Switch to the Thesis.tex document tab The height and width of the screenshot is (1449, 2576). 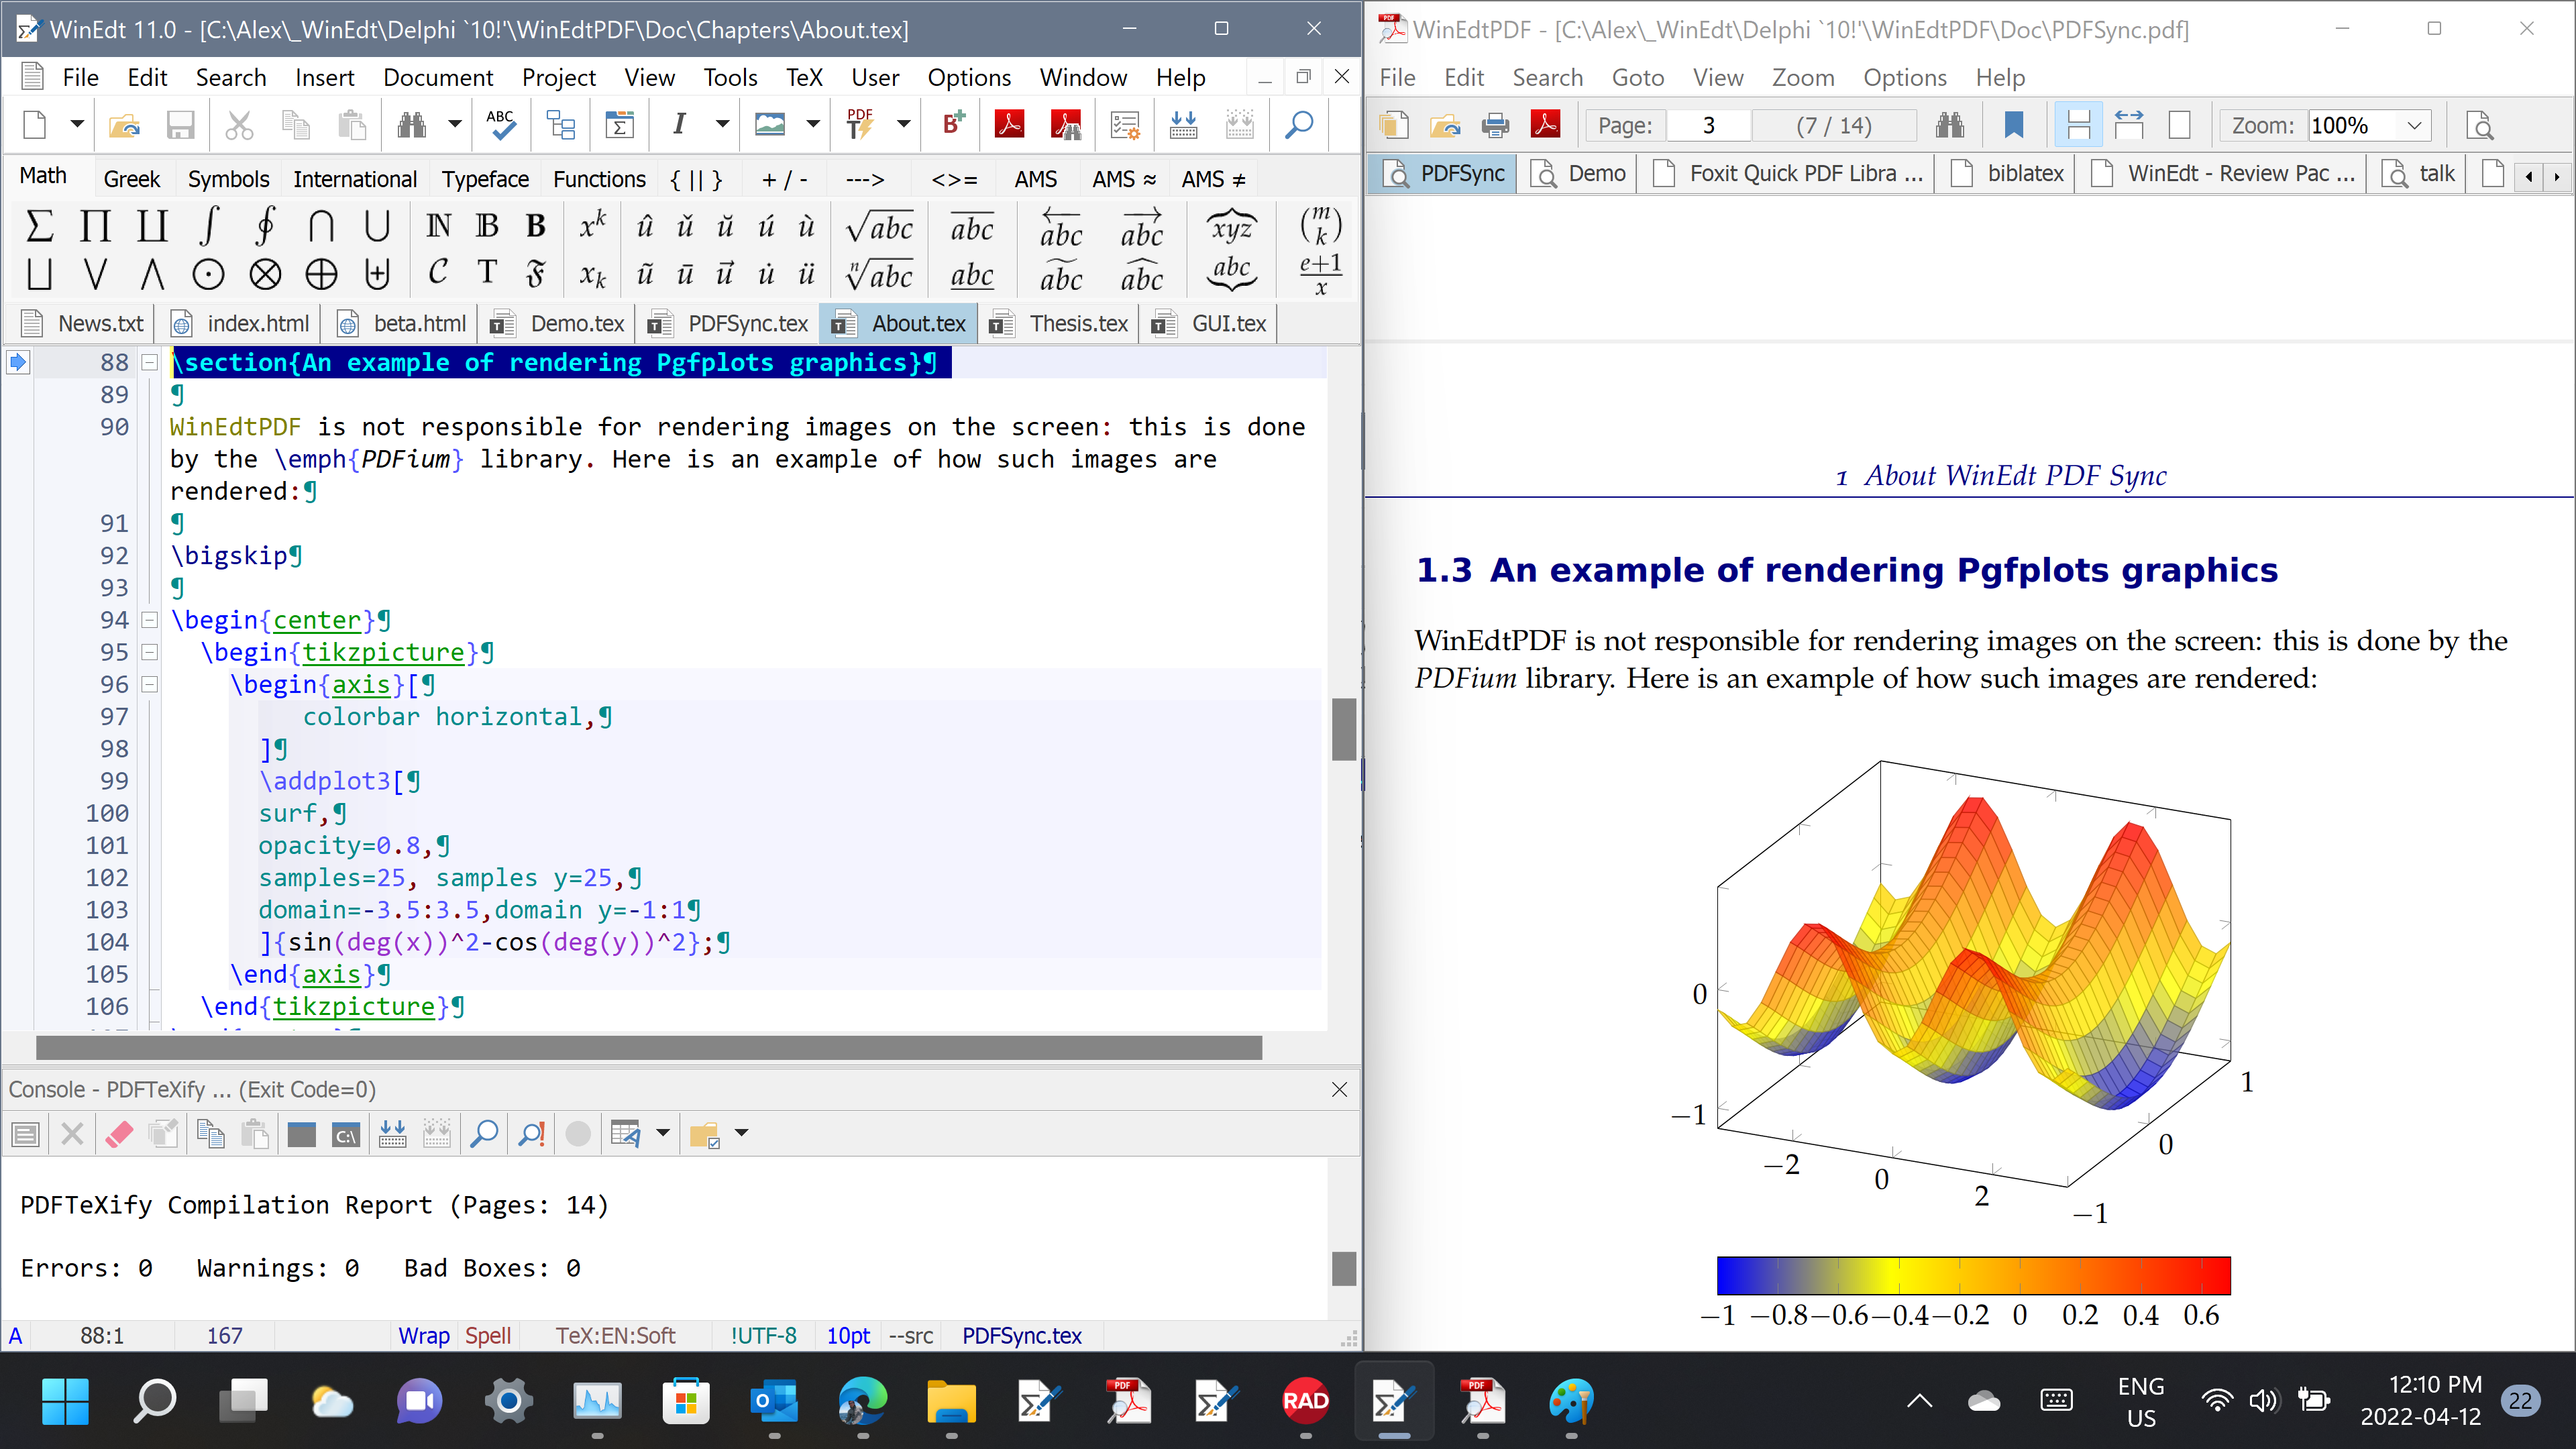tap(1078, 323)
